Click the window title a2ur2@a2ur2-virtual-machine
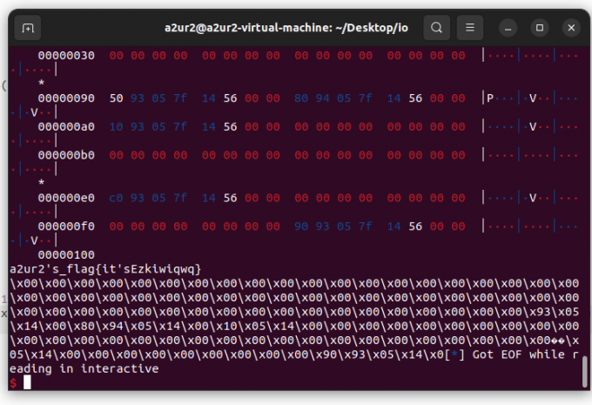The width and height of the screenshot is (592, 405). pyautogui.click(x=286, y=28)
